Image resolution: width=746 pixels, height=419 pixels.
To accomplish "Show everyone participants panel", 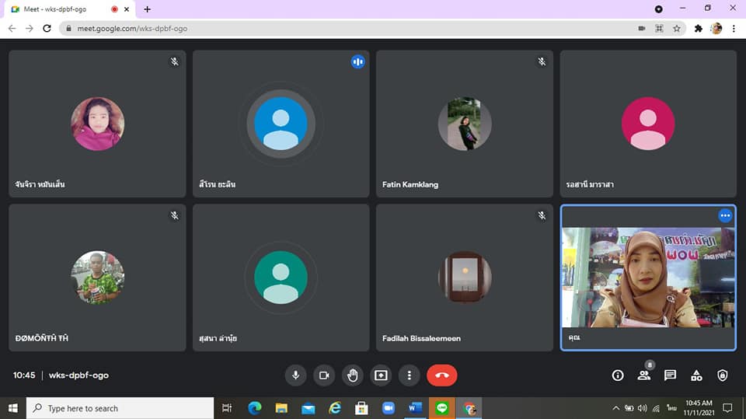I will (644, 375).
